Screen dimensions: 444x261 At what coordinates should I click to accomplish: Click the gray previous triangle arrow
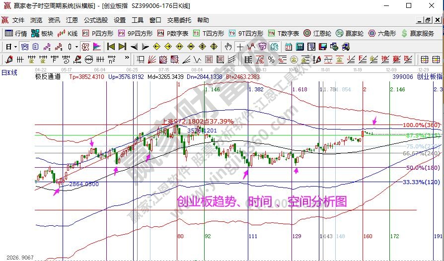(x=134, y=47)
